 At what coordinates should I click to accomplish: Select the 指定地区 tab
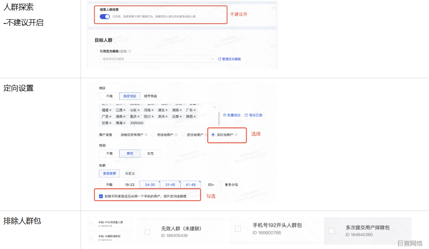click(130, 96)
